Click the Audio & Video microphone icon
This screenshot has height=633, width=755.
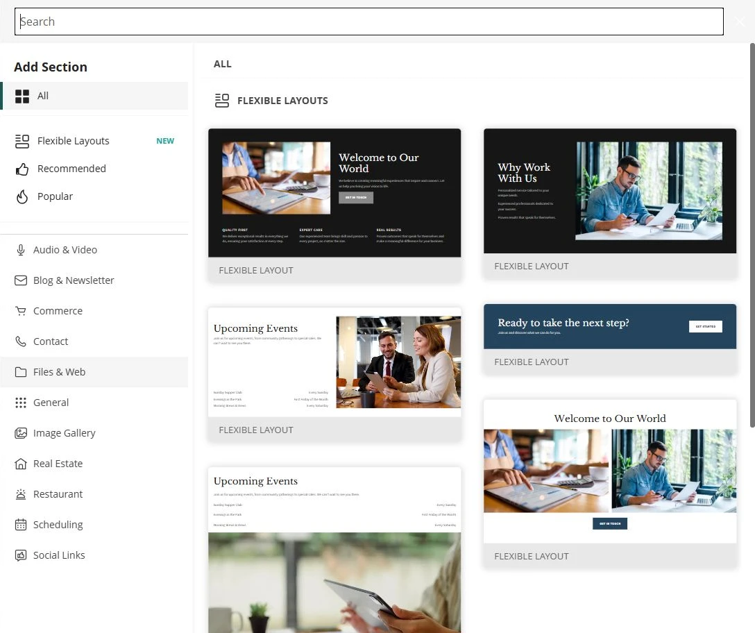point(21,250)
